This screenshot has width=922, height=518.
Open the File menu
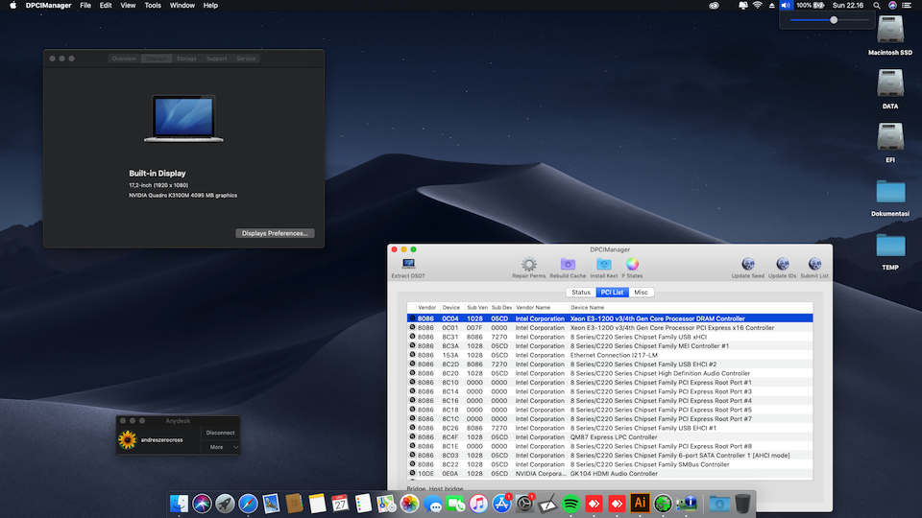pyautogui.click(x=85, y=6)
